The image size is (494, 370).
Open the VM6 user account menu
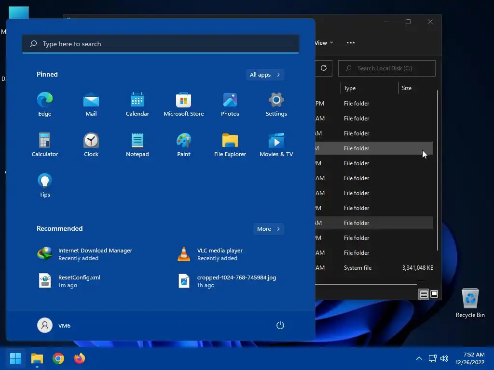(54, 325)
